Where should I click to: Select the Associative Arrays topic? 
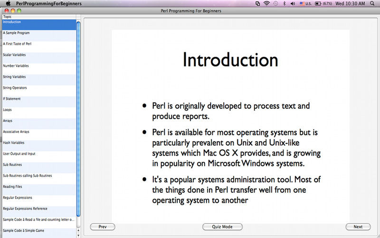pyautogui.click(x=39, y=134)
